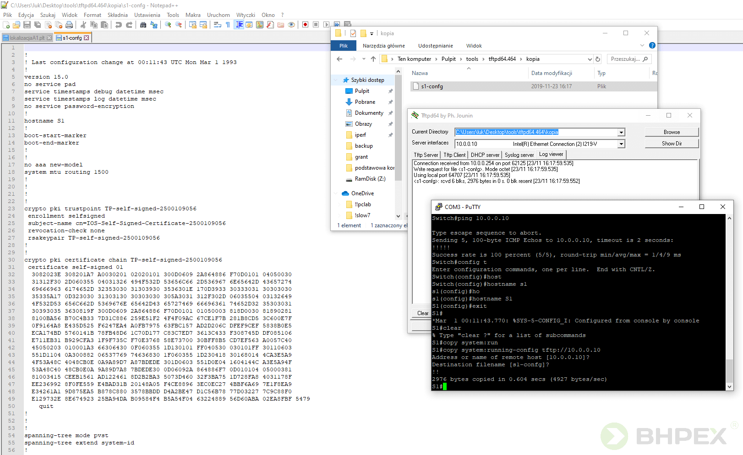Undo the last edit via toolbar
Image resolution: width=743 pixels, height=455 pixels.
tap(119, 25)
